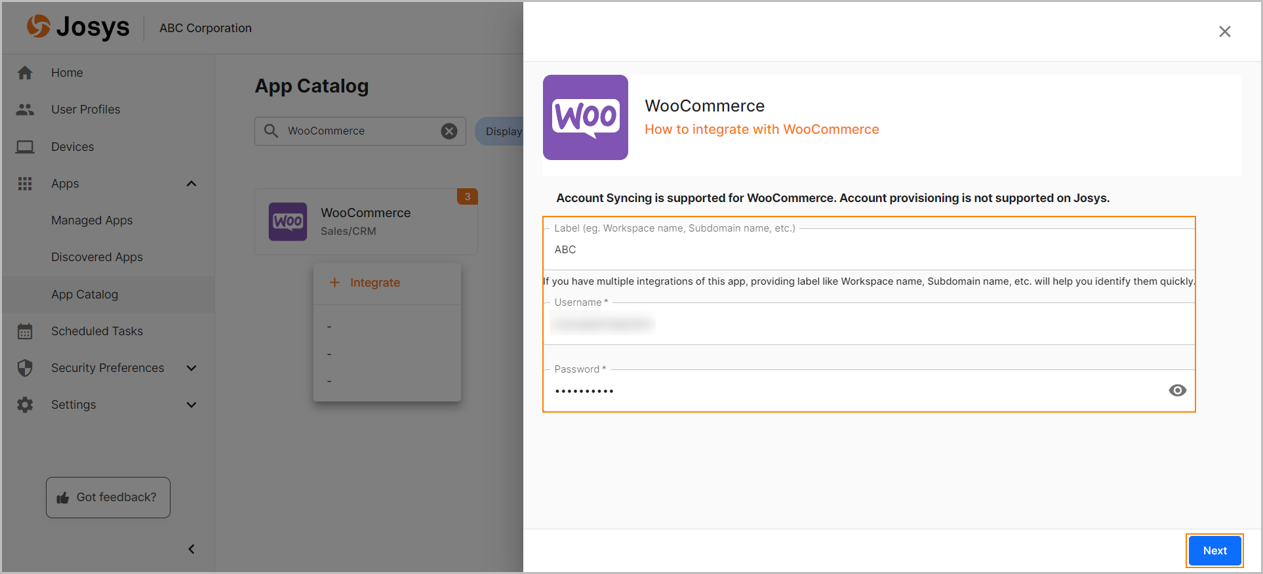
Task: Close the WooCommerce integration panel
Action: 1224,31
